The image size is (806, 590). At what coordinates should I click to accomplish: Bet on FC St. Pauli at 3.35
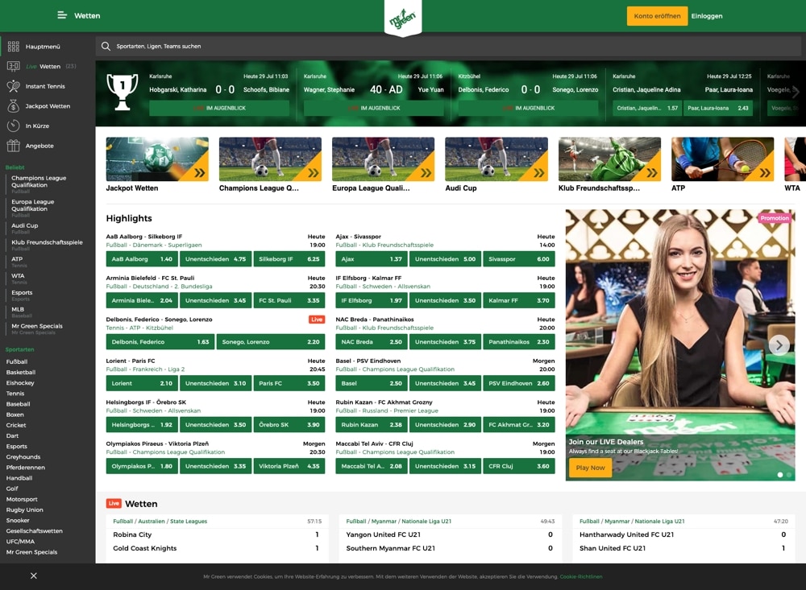[x=289, y=300]
